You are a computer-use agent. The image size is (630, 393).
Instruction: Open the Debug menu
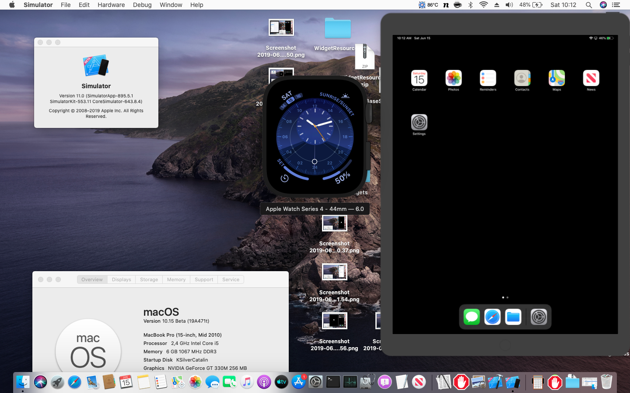point(142,5)
